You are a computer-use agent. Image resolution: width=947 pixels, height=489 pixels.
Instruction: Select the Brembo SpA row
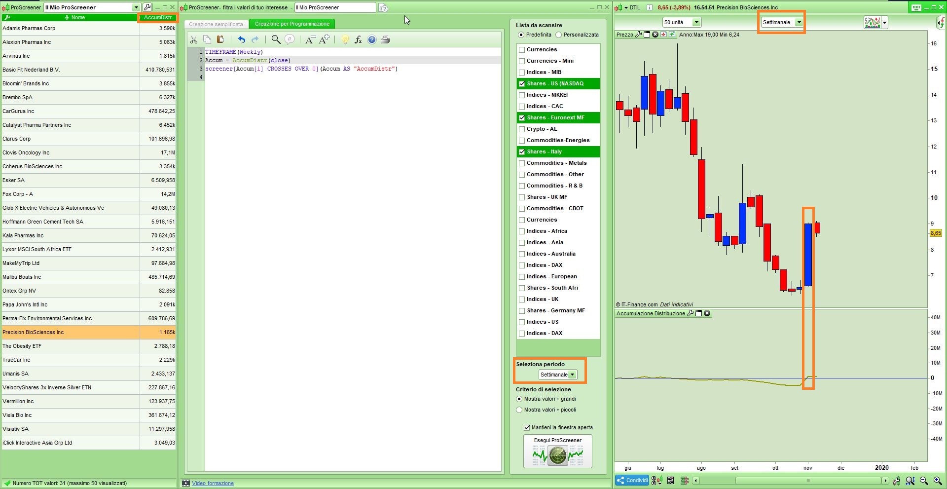point(88,97)
